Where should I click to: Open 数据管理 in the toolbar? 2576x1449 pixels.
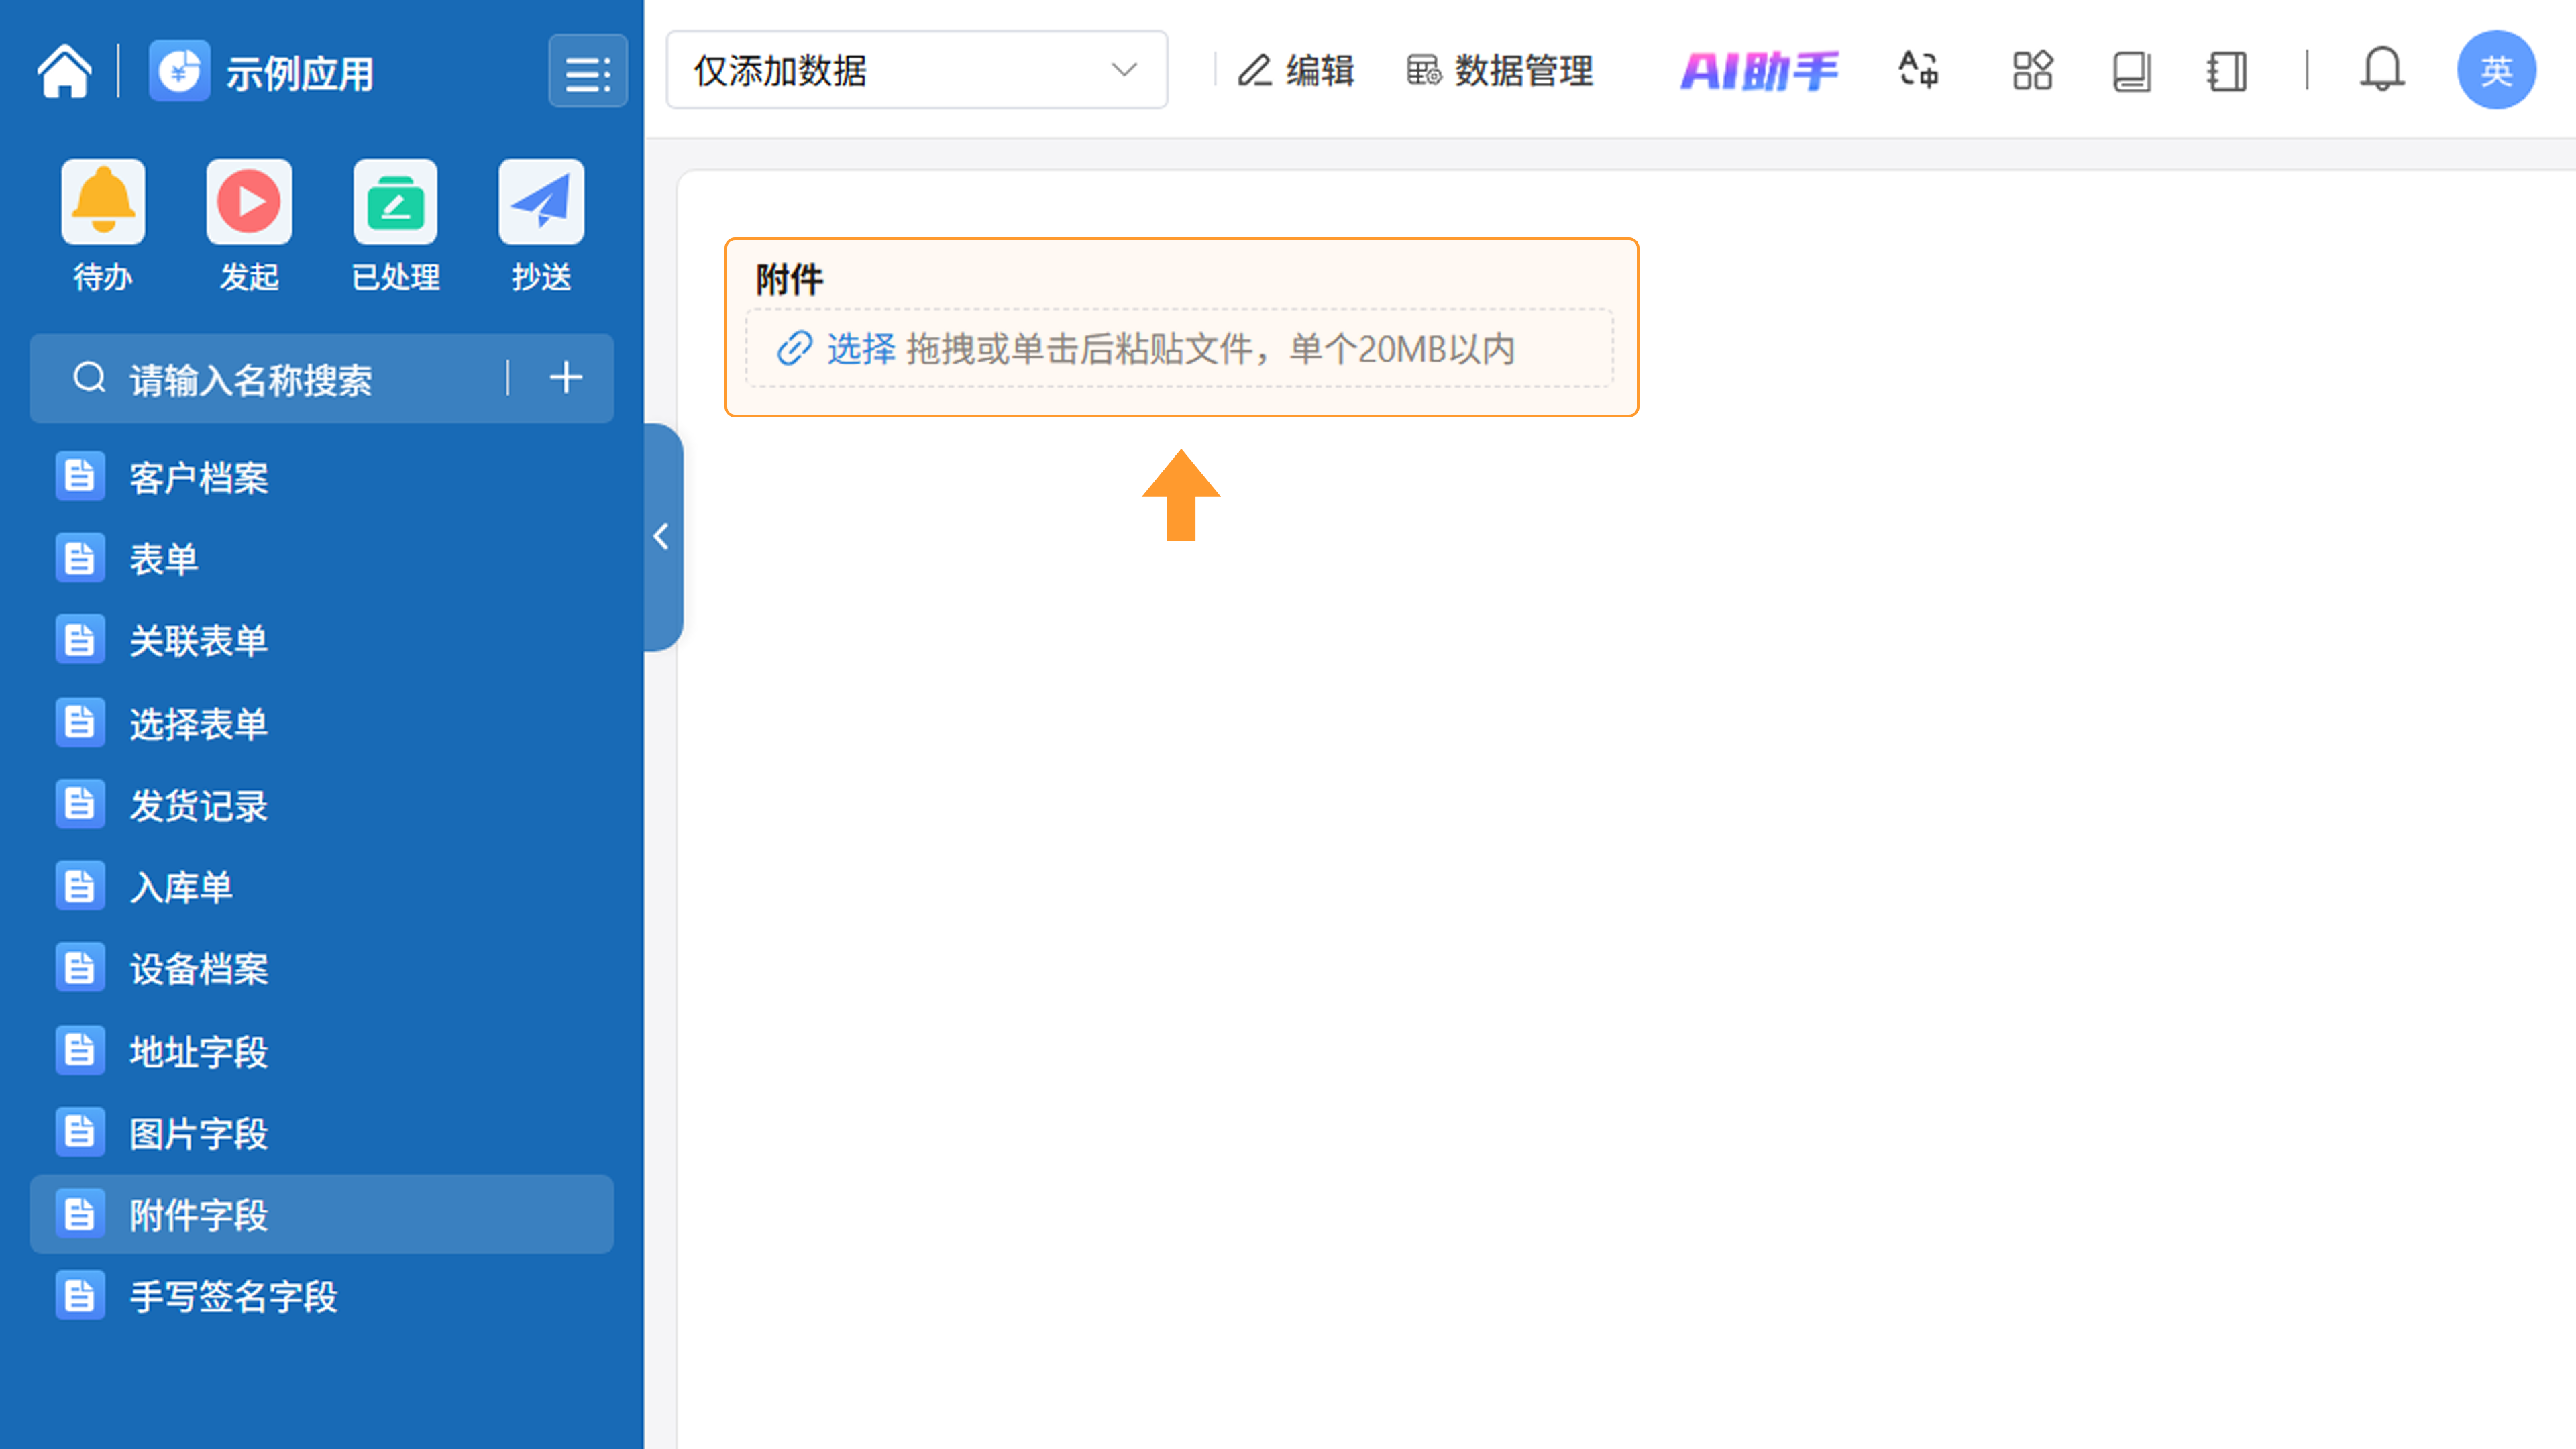pyautogui.click(x=1500, y=71)
